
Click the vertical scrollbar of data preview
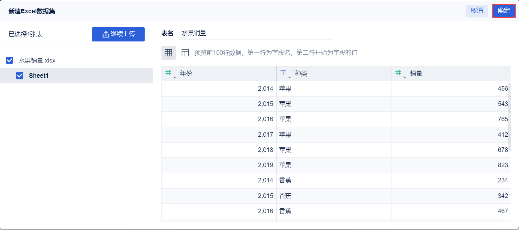pos(509,117)
